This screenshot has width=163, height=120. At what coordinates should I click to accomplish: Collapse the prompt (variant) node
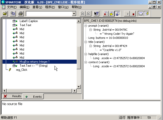[86, 26]
